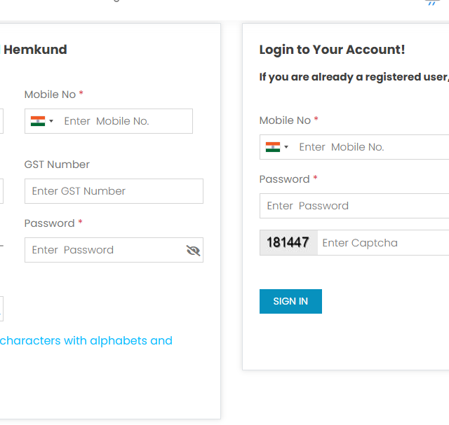
Task: Click India flag in login mobile field
Action: [273, 147]
